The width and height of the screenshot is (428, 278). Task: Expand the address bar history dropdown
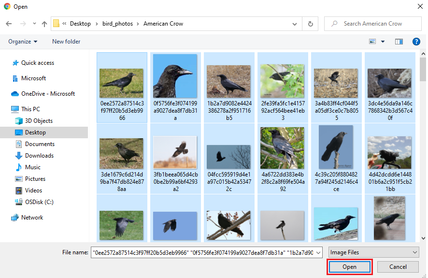[x=295, y=24]
